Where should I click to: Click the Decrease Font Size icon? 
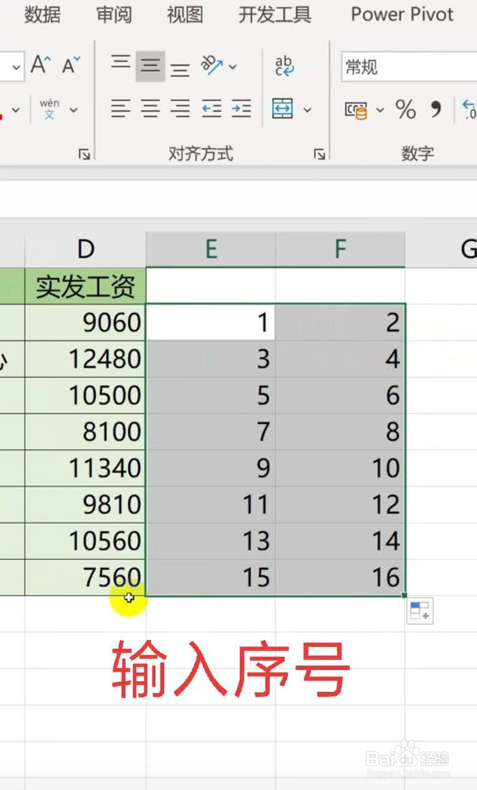(x=72, y=65)
